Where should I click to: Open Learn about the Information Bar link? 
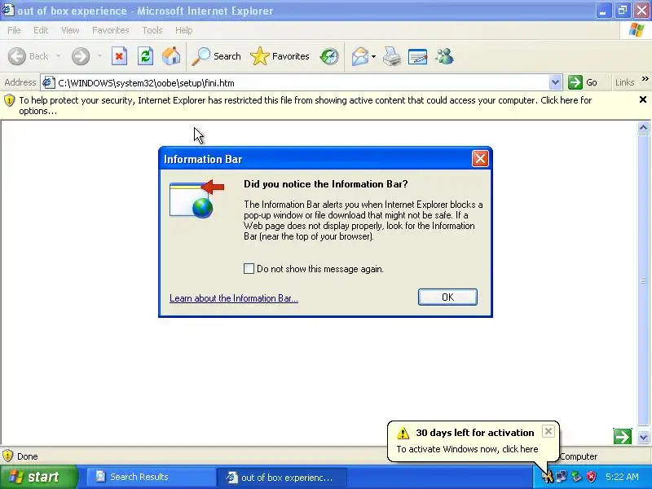(234, 298)
